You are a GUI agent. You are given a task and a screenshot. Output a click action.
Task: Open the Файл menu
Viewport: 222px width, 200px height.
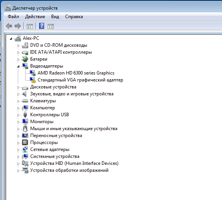(13, 17)
